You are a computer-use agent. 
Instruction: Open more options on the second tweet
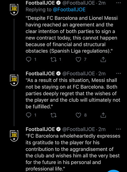pos(118,73)
